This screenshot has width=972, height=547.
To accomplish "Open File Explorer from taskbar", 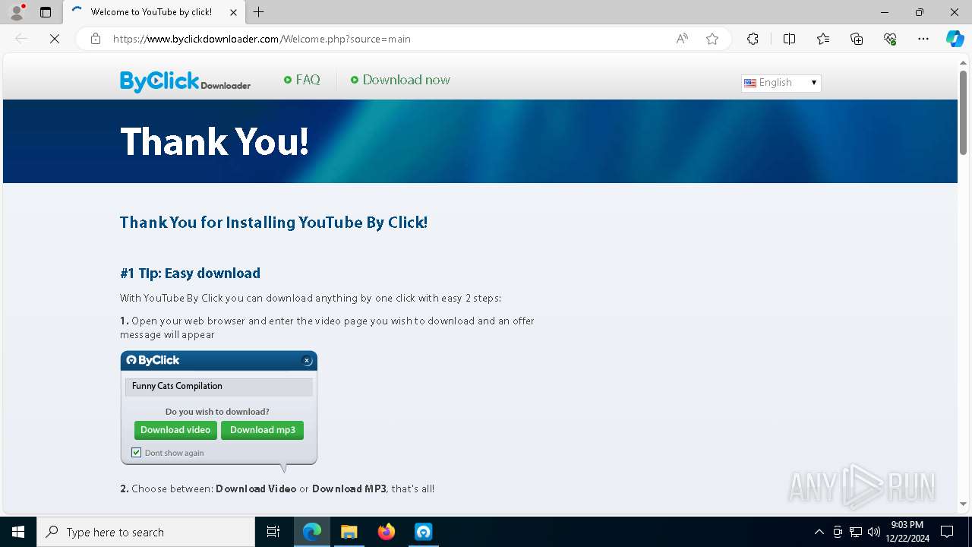I will 349,532.
